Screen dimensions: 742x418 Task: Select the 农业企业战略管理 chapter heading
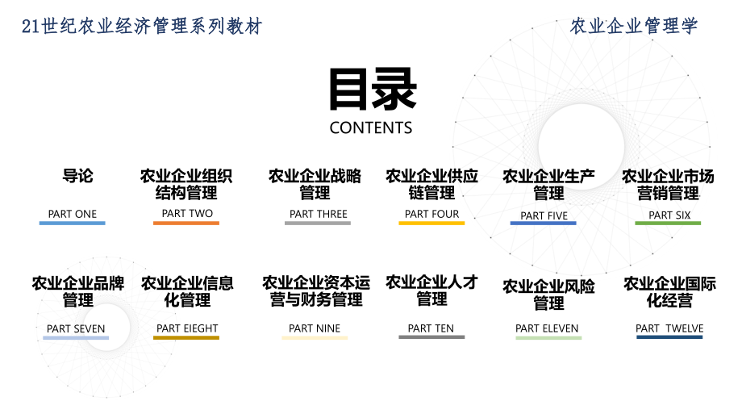(315, 185)
